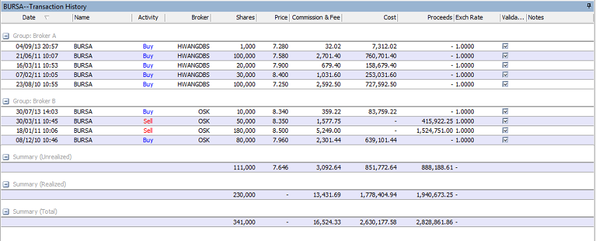Click the BURSA--Transaction History panel title
The height and width of the screenshot is (241, 596).
(45, 7)
